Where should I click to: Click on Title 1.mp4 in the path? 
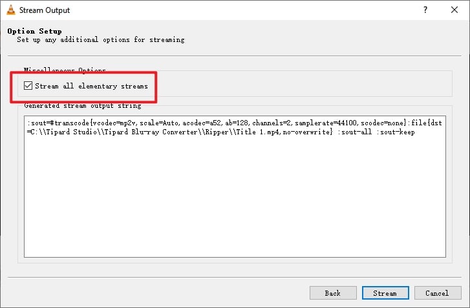coord(254,132)
